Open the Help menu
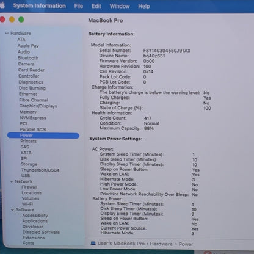The width and height of the screenshot is (254, 254). coord(144,6)
